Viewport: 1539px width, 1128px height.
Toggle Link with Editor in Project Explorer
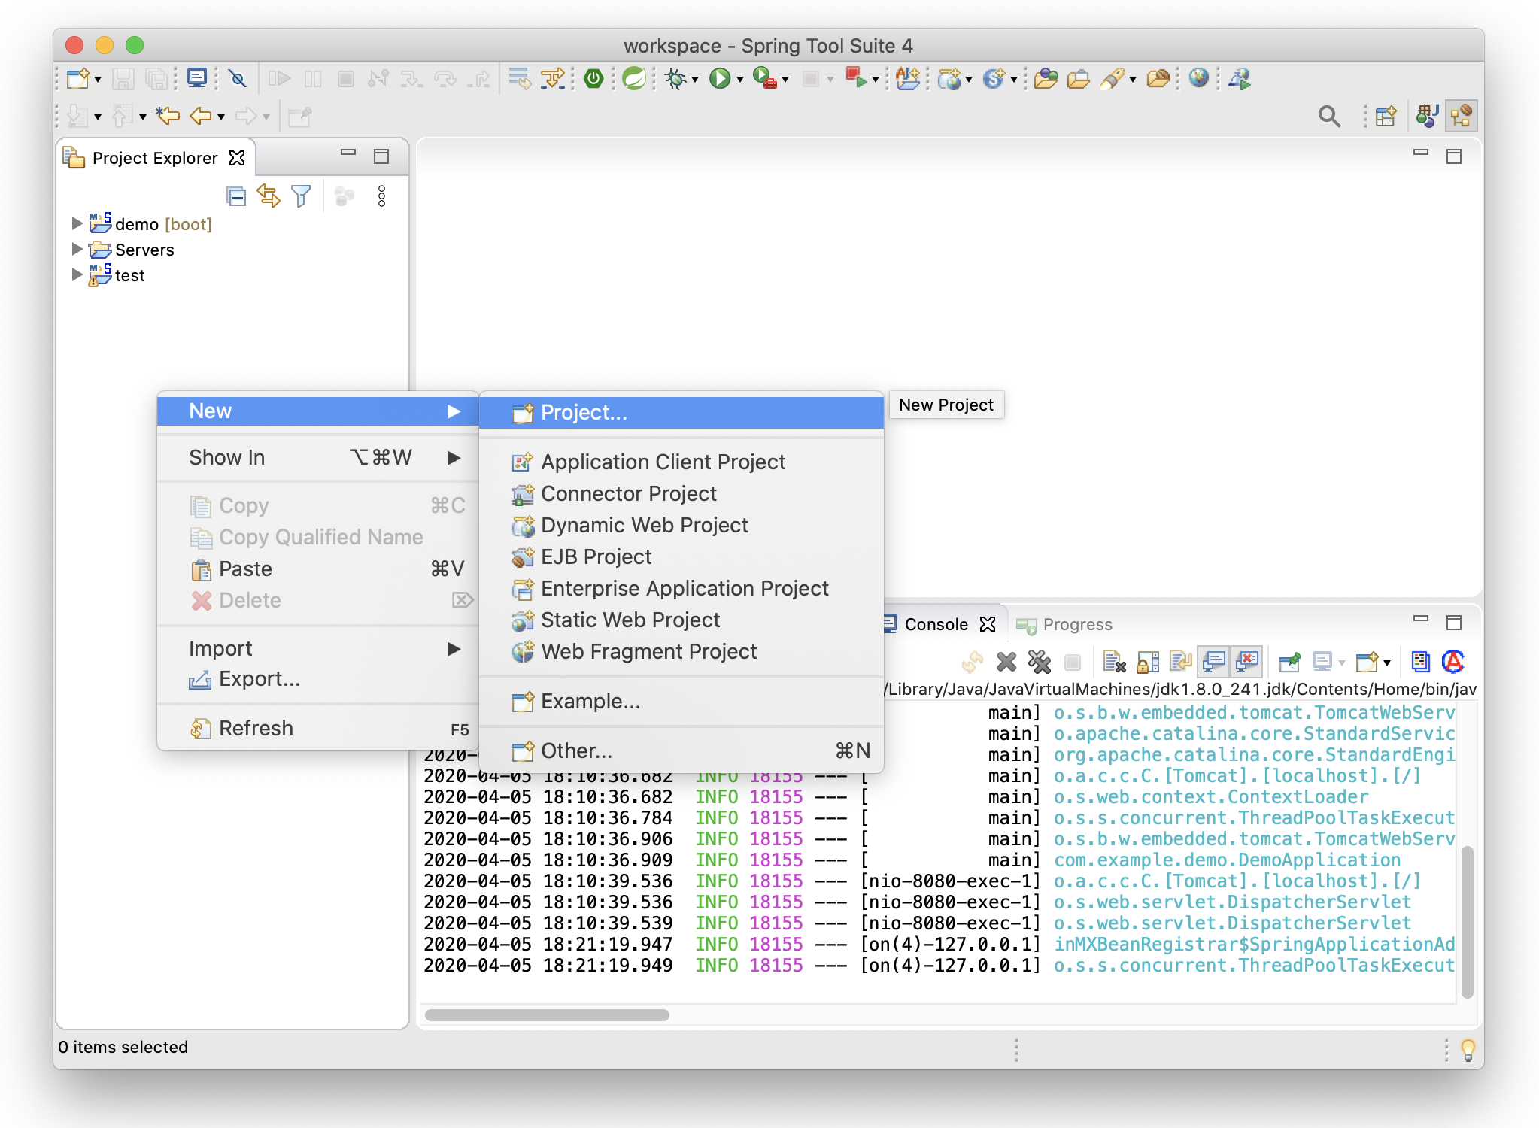point(269,197)
